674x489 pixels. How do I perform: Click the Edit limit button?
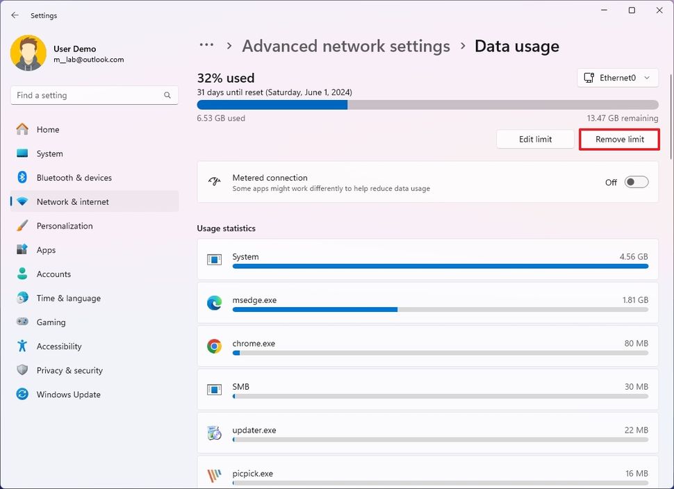click(x=535, y=139)
